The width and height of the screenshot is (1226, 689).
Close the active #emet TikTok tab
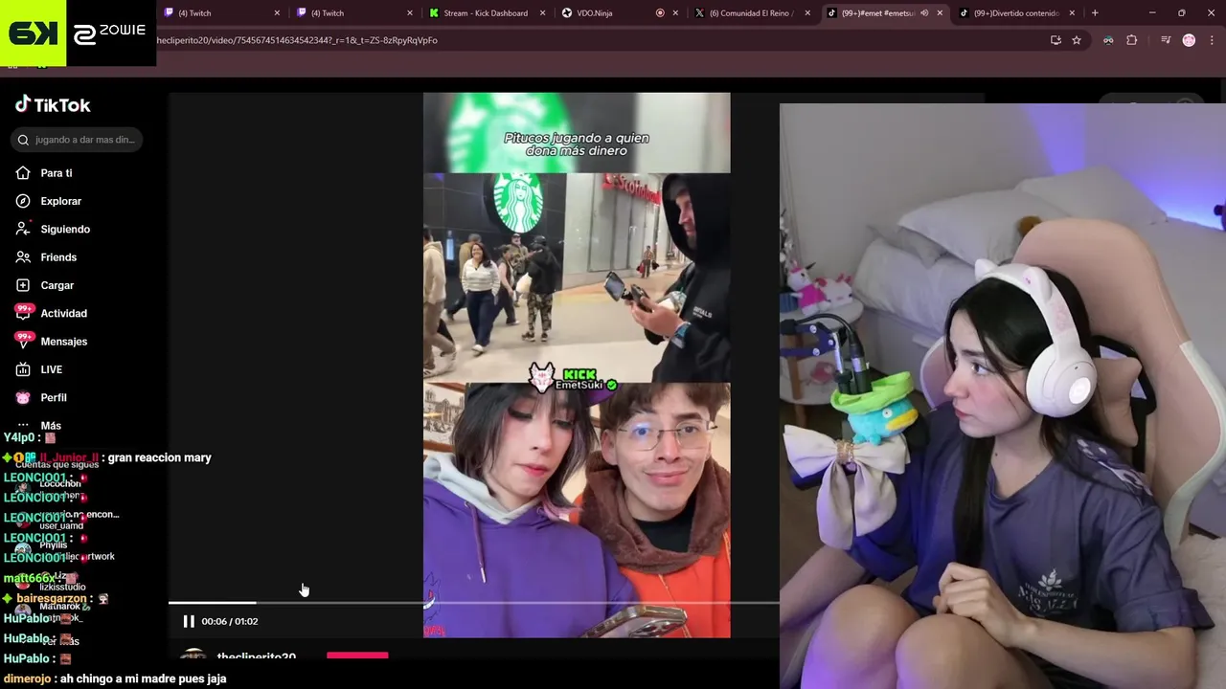(x=940, y=13)
